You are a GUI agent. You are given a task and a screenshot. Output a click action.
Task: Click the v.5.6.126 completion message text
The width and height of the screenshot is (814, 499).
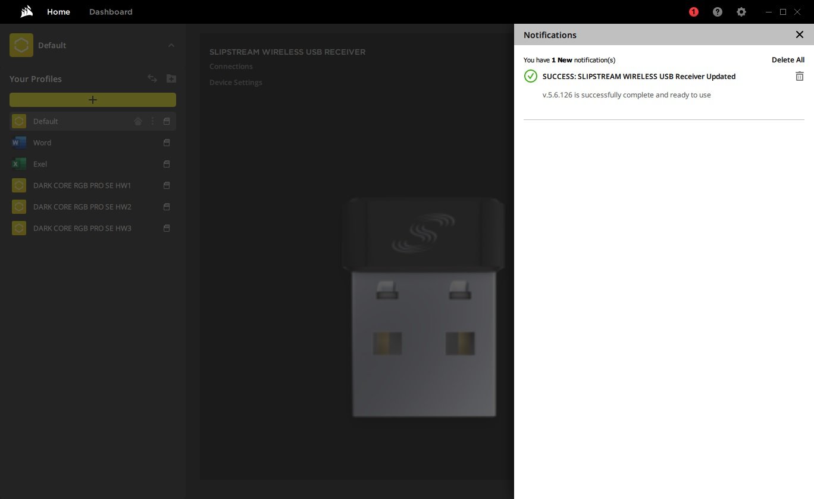(627, 95)
